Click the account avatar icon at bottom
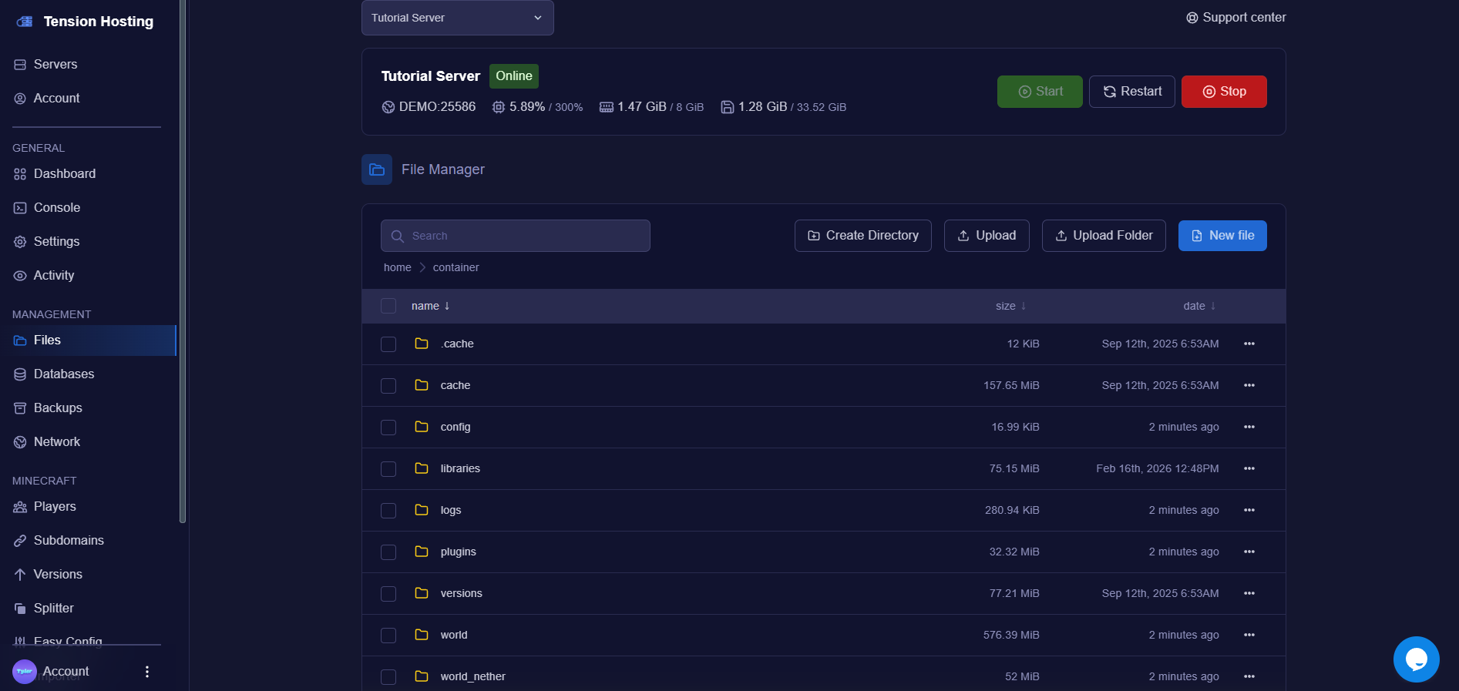 point(25,672)
